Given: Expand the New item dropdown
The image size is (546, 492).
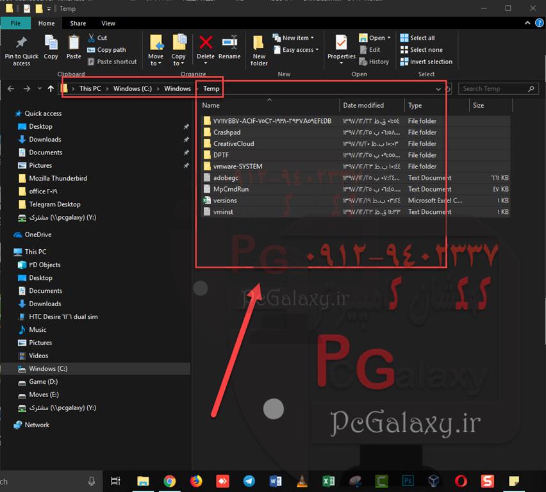Looking at the screenshot, I should (295, 38).
